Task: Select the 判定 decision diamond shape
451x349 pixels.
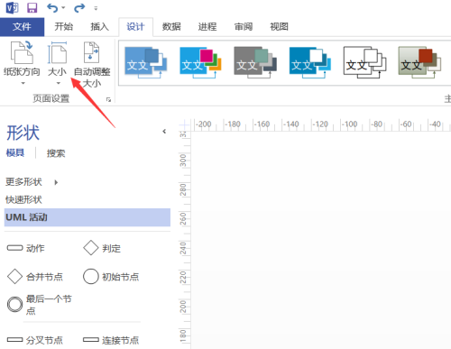Action: click(x=102, y=248)
